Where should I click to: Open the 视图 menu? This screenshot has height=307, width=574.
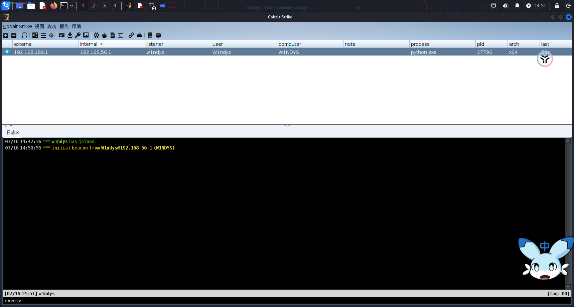coord(39,26)
